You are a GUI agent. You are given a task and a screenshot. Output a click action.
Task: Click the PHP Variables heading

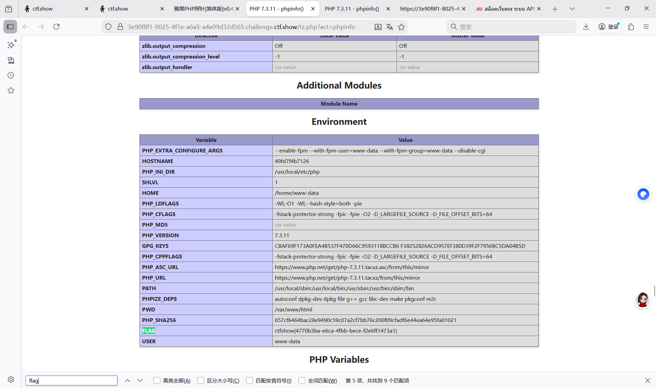[339, 360]
